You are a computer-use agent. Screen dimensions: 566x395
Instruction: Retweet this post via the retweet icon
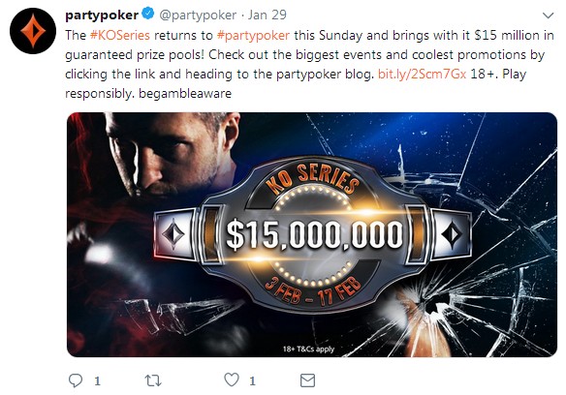click(153, 380)
